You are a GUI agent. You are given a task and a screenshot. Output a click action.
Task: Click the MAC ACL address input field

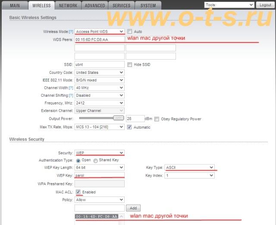100,208
